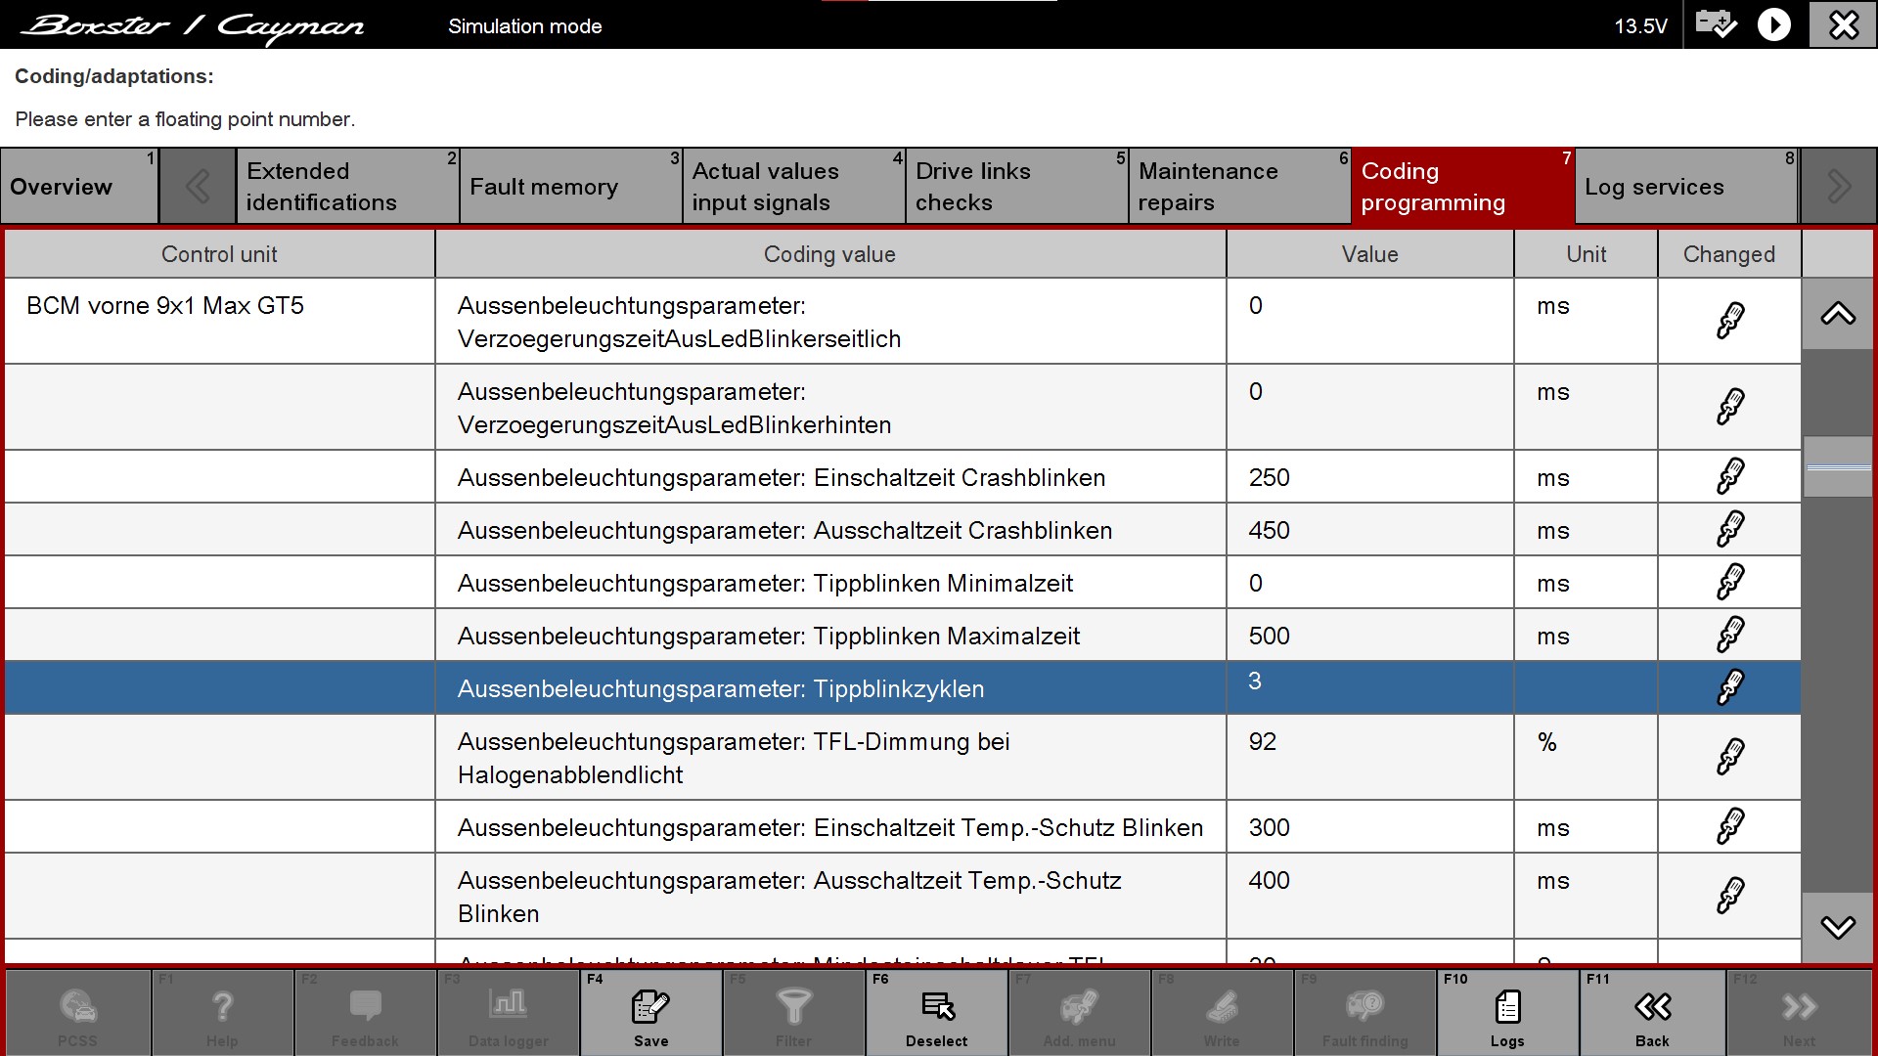
Task: Open Help with the F1 button
Action: [x=222, y=1012]
